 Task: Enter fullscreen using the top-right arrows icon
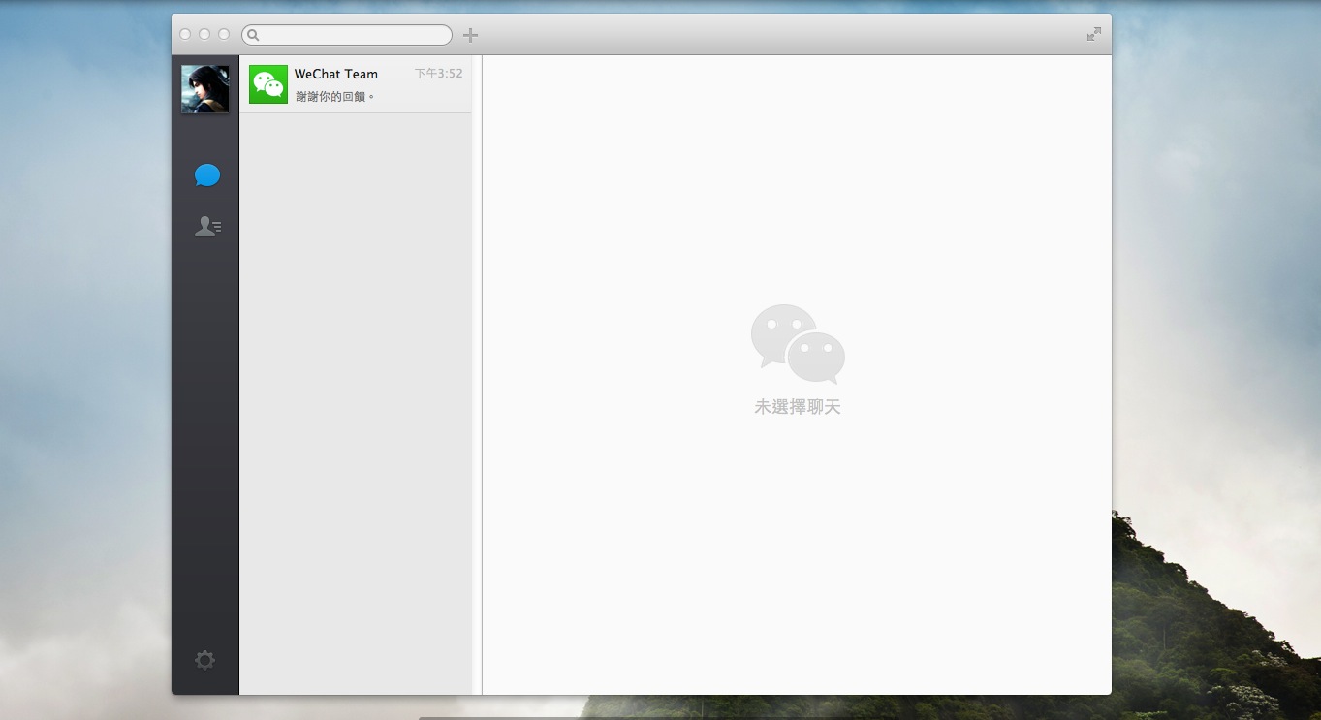pos(1093,34)
